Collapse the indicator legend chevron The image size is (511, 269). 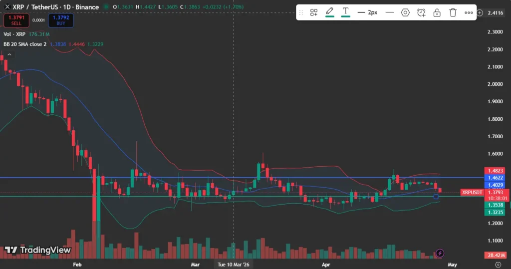click(9, 54)
